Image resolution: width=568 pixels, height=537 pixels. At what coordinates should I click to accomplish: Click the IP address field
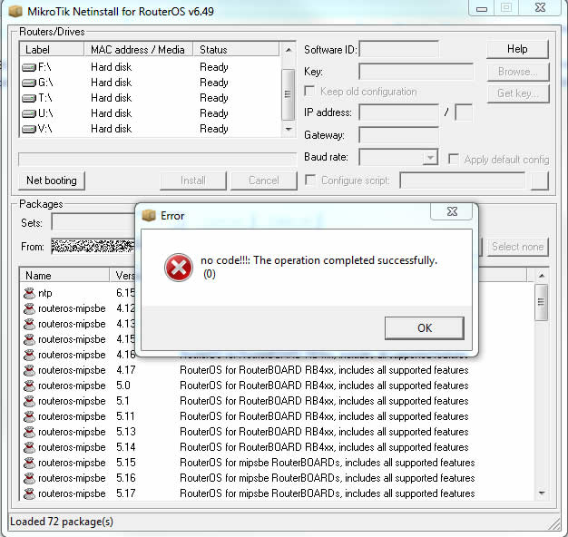click(399, 112)
